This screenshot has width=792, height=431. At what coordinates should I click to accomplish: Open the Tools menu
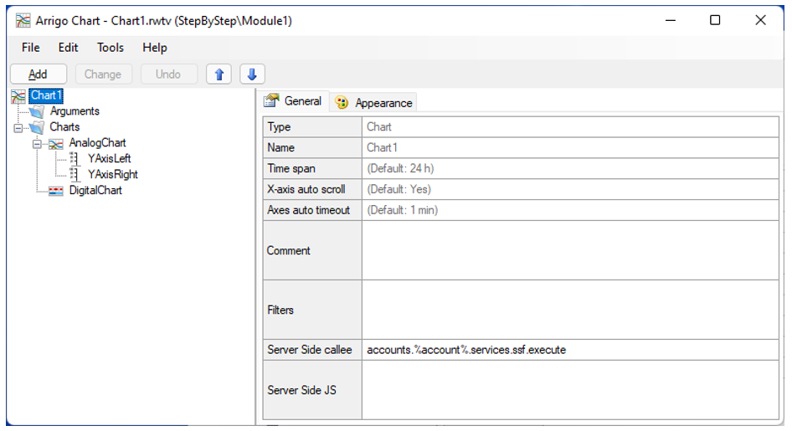click(111, 48)
